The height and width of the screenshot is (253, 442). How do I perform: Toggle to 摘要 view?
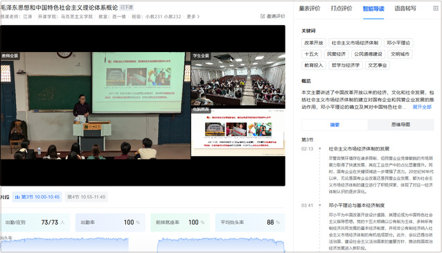pyautogui.click(x=335, y=125)
